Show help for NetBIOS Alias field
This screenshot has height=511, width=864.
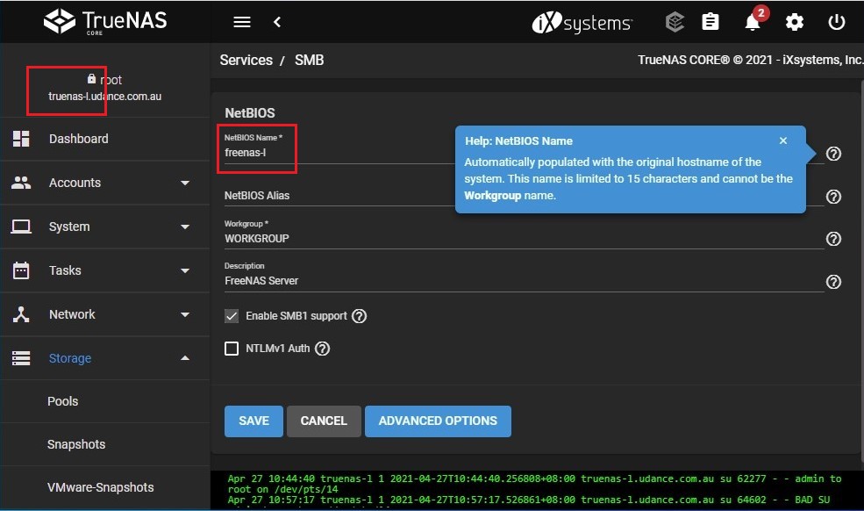tap(833, 197)
